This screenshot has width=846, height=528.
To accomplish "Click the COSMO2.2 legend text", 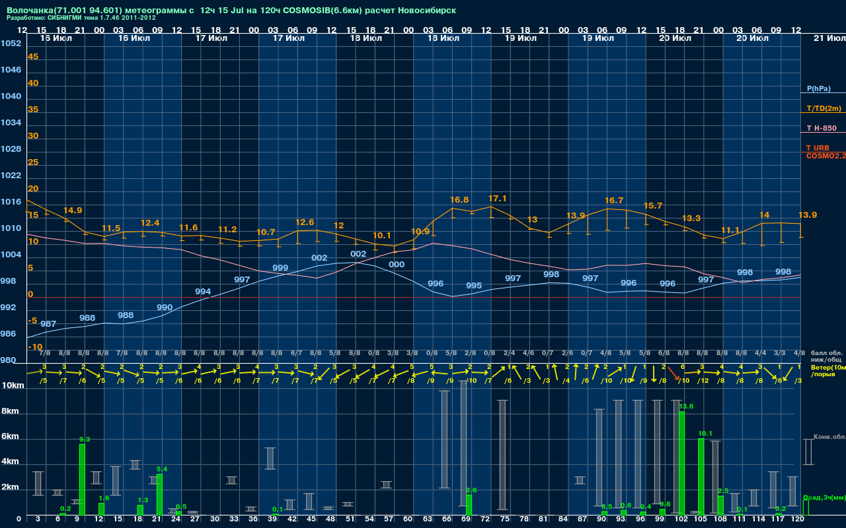I will (x=826, y=156).
